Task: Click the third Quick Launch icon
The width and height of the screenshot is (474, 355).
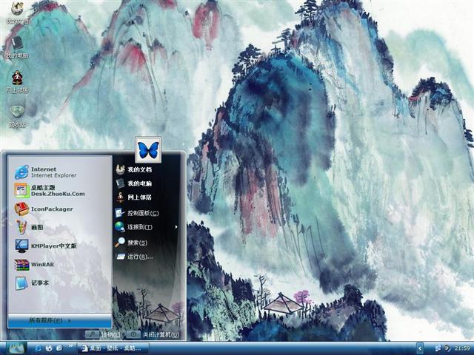Action: click(59, 348)
